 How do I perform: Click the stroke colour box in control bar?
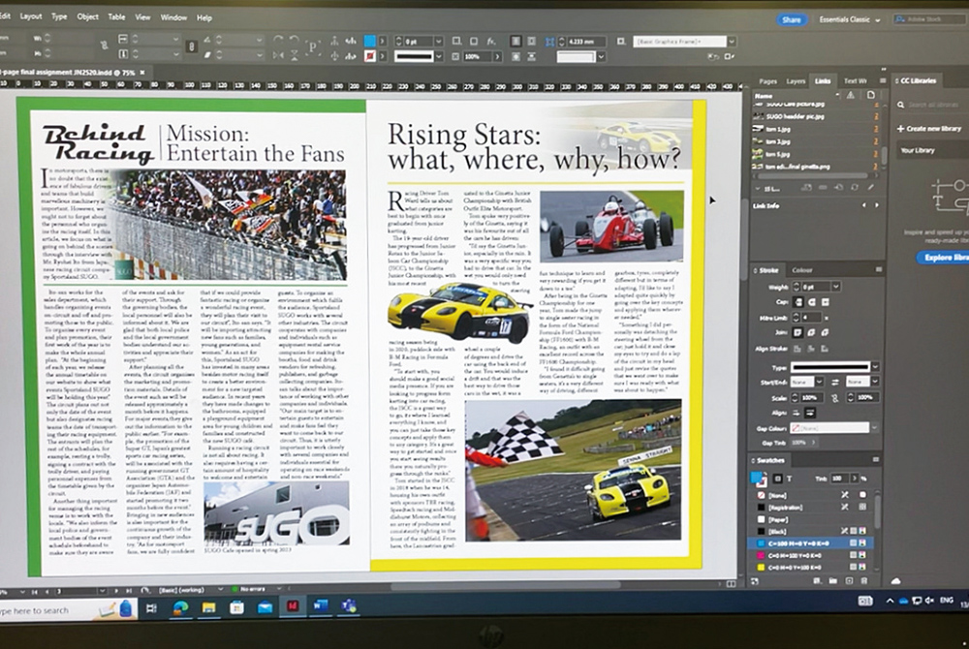[x=369, y=56]
